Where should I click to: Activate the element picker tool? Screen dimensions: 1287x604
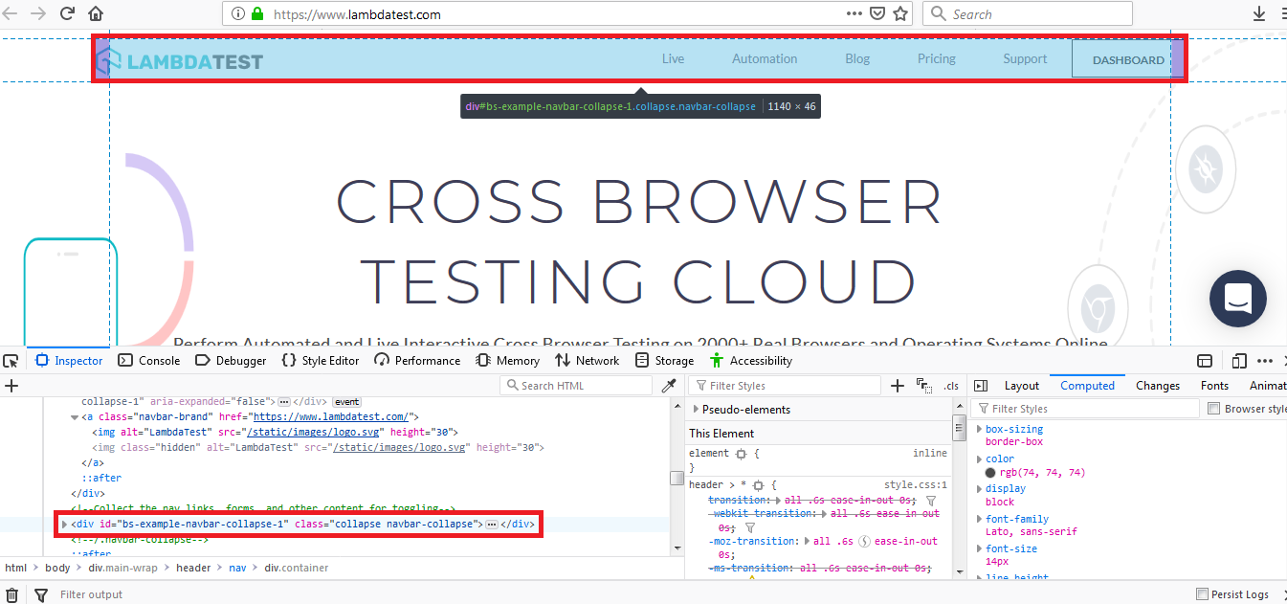(x=11, y=359)
